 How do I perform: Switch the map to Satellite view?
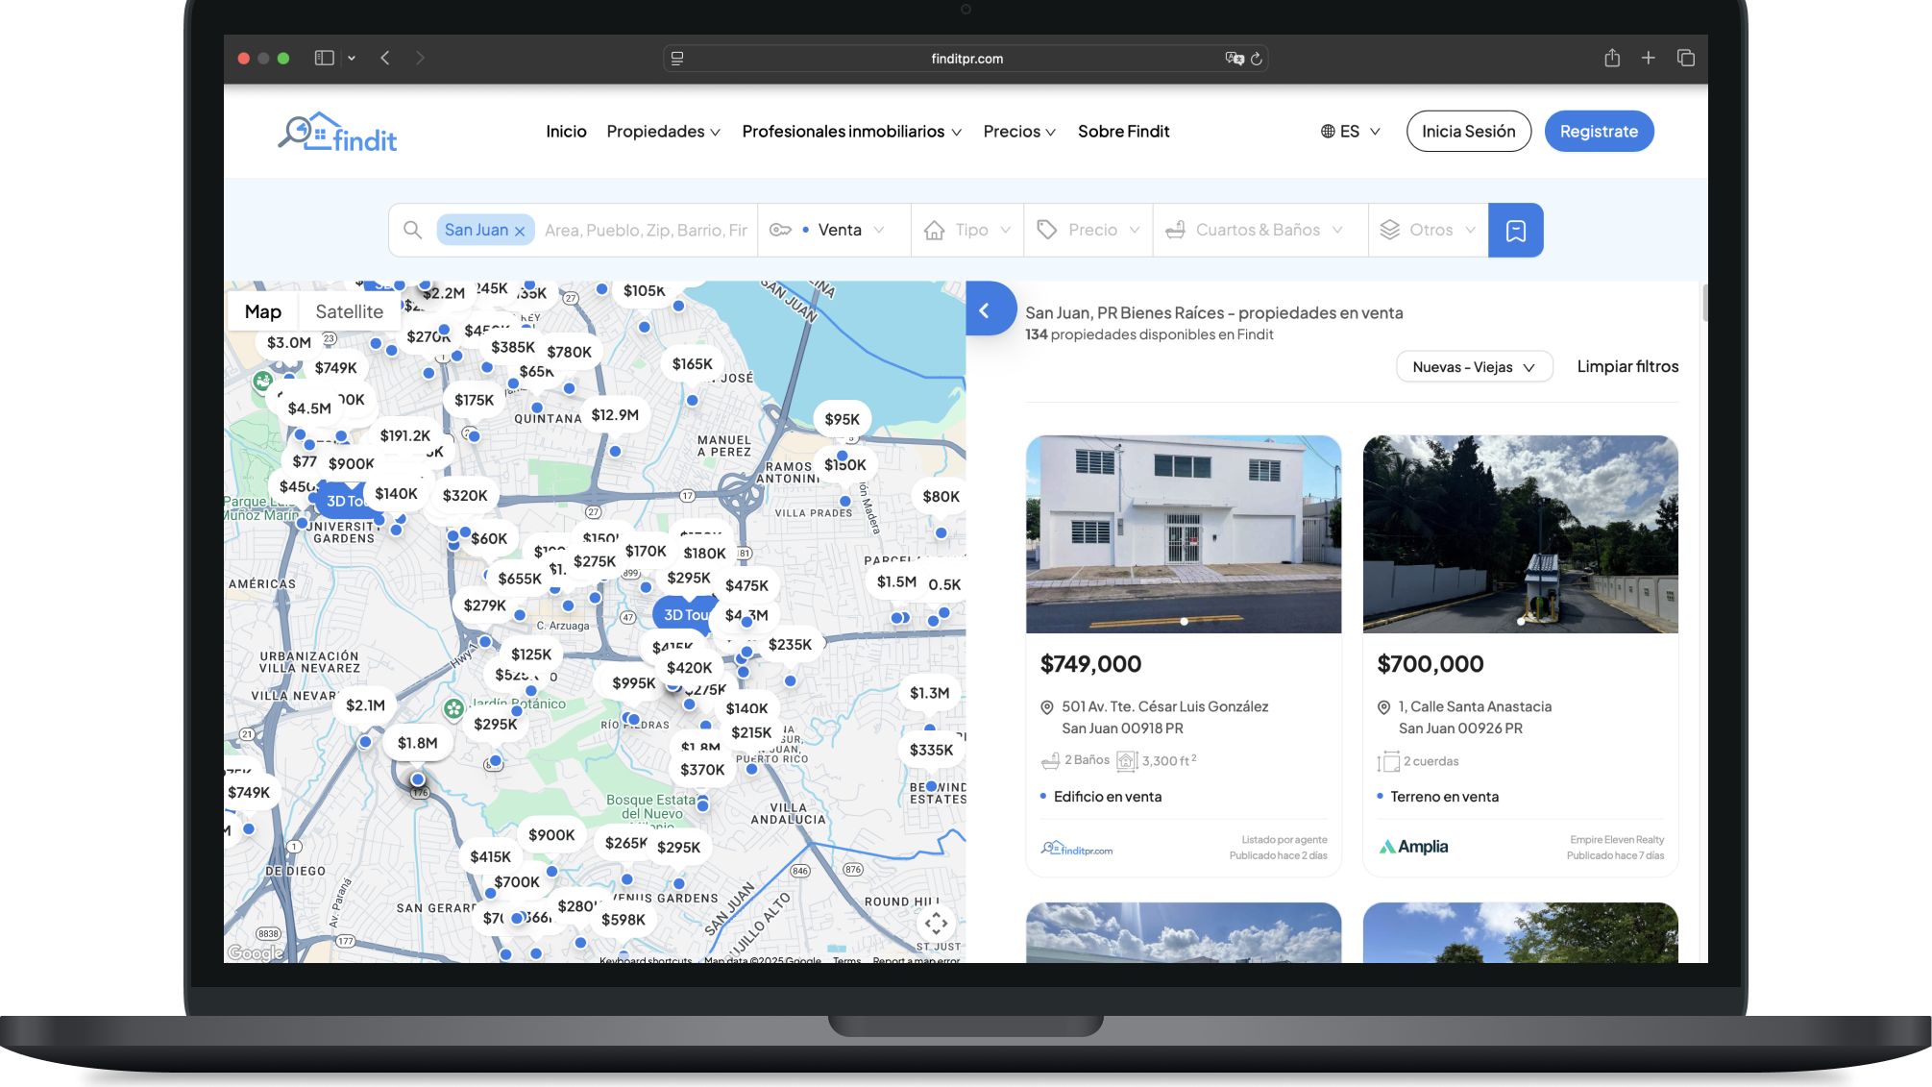click(349, 311)
